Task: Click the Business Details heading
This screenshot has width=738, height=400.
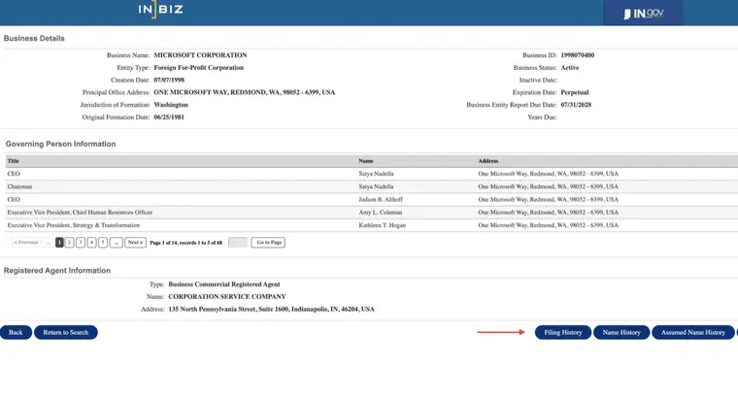Action: pyautogui.click(x=34, y=39)
